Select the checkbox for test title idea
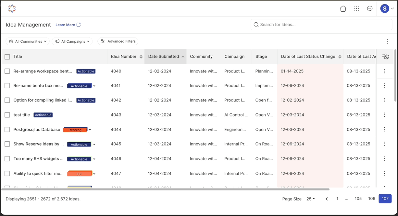This screenshot has height=216, width=398. [x=7, y=115]
